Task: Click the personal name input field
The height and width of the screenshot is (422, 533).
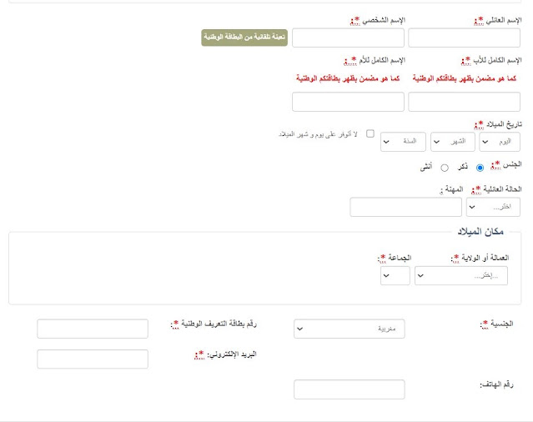Action: point(348,38)
